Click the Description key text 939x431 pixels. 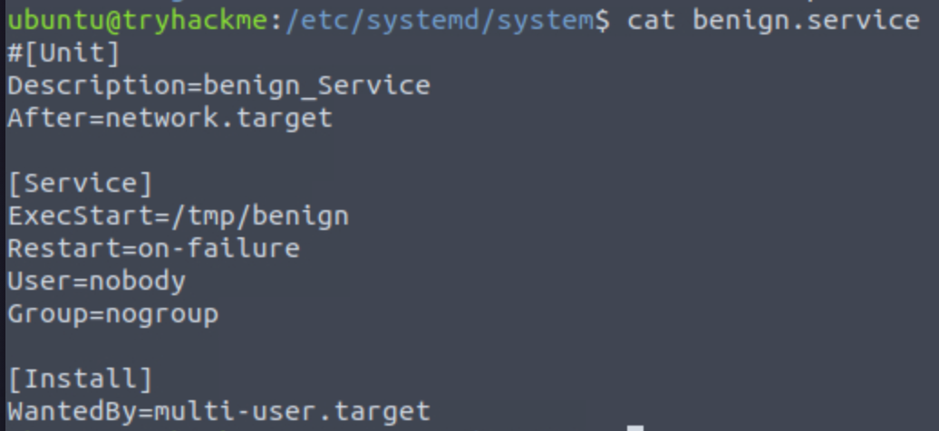(x=97, y=85)
